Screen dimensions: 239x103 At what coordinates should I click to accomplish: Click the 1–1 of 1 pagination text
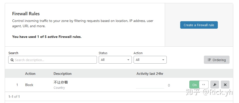coord(14,97)
